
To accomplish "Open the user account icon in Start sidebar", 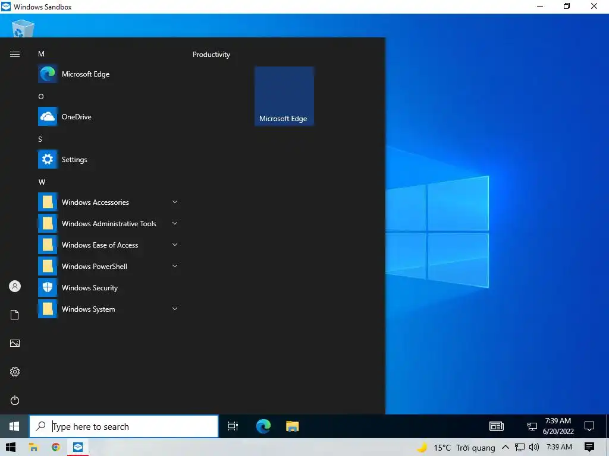I will (15, 287).
